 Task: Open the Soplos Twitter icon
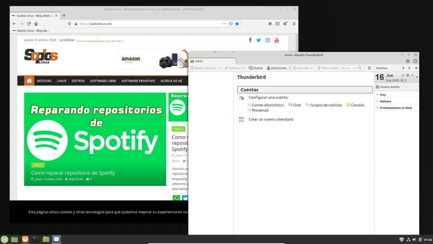pos(258,40)
